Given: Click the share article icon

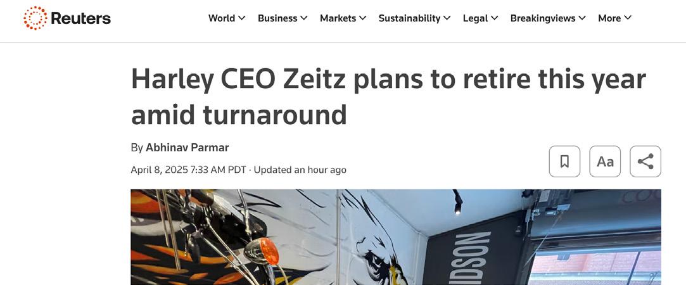Looking at the screenshot, I should [645, 161].
